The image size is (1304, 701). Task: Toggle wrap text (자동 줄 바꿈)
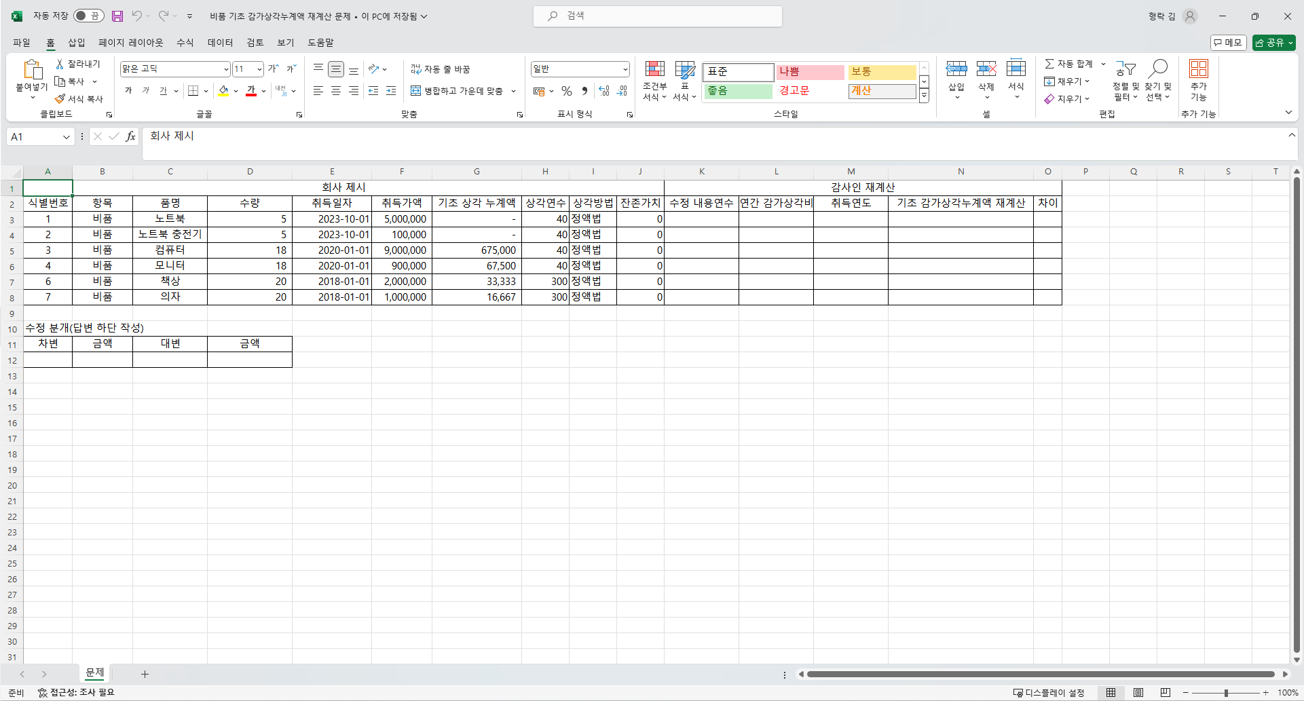coord(441,69)
